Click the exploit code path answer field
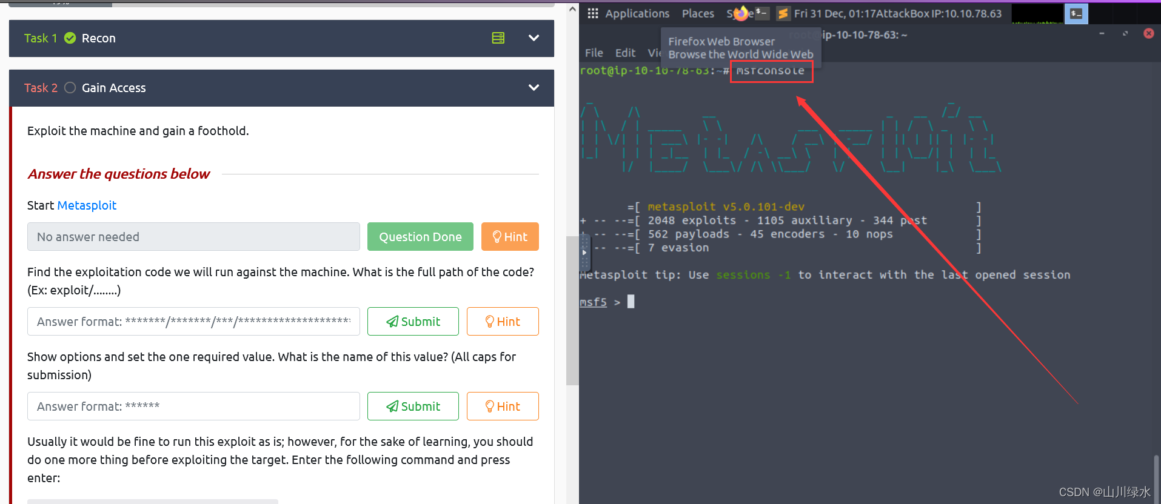 193,322
